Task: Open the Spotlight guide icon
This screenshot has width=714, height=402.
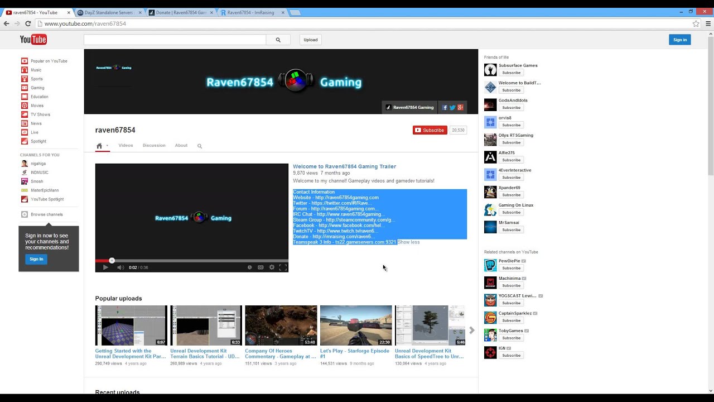Action: click(25, 141)
